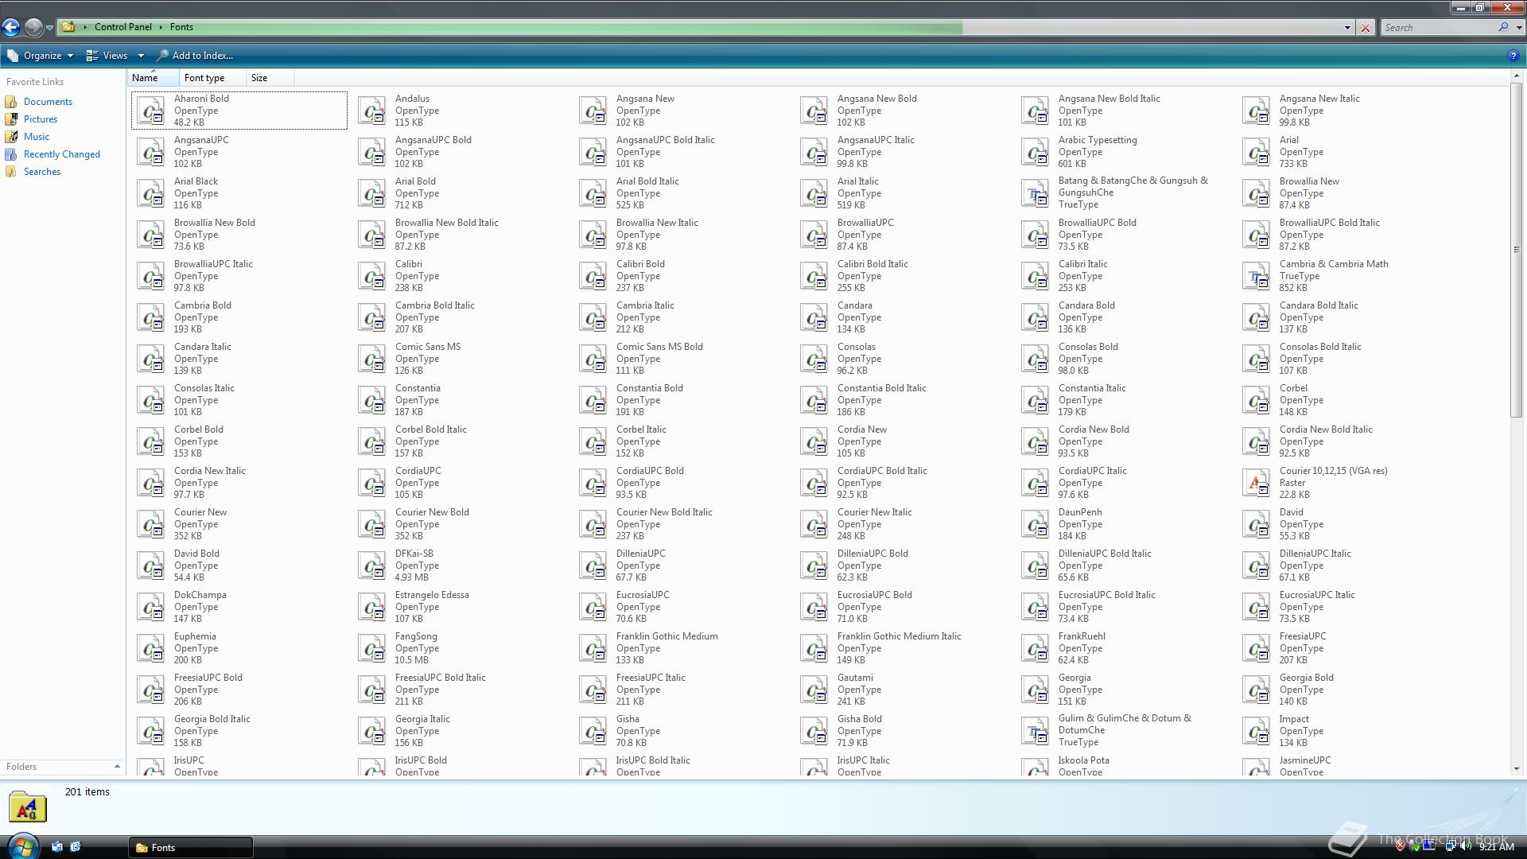Select the DaunPenh font name

coord(1080,512)
